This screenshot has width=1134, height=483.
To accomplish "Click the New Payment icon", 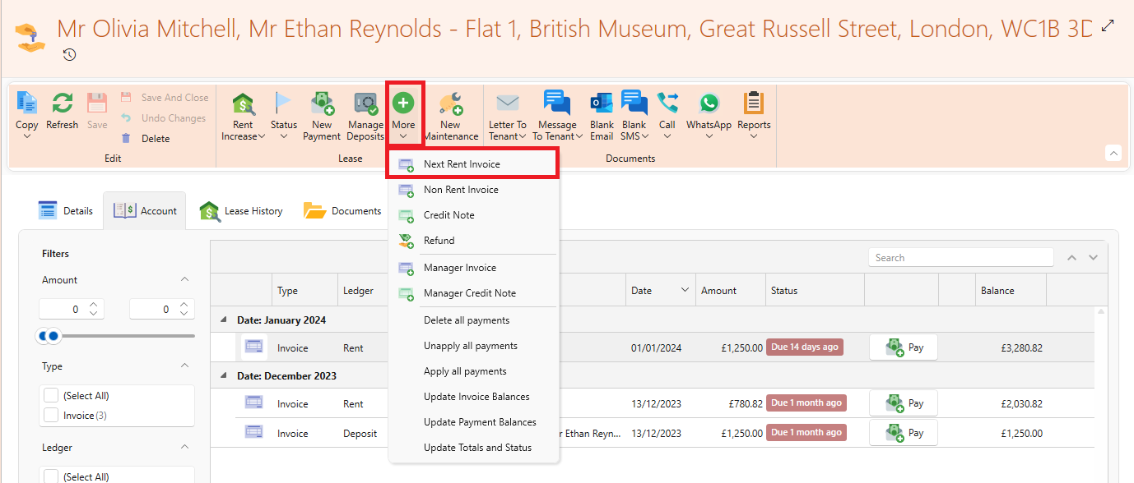I will pyautogui.click(x=322, y=104).
